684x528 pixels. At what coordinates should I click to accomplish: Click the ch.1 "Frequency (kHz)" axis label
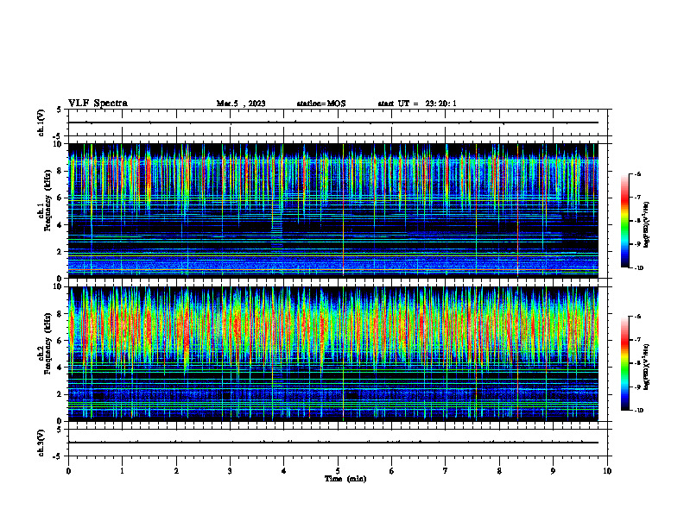coord(47,198)
